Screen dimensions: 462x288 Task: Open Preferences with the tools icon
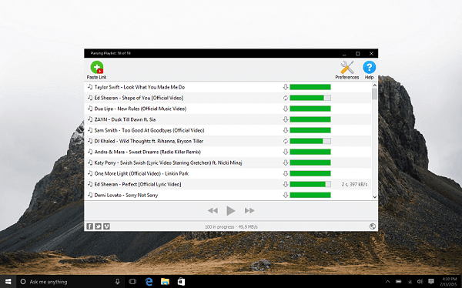tap(346, 70)
